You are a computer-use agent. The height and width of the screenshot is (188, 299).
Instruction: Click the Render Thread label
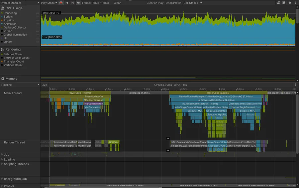click(x=15, y=142)
